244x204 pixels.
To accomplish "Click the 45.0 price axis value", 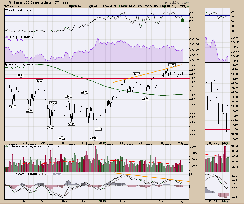I will click(192, 67).
